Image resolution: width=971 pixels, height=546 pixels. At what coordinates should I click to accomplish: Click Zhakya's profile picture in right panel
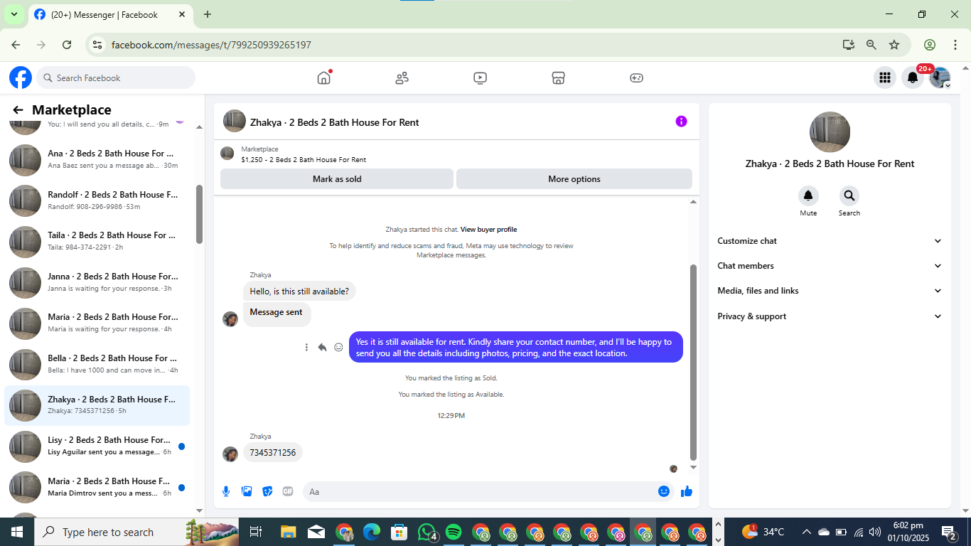(x=830, y=132)
